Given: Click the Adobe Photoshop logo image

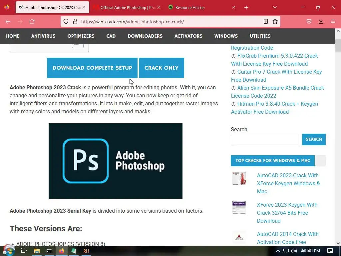Looking at the screenshot, I should [x=116, y=161].
